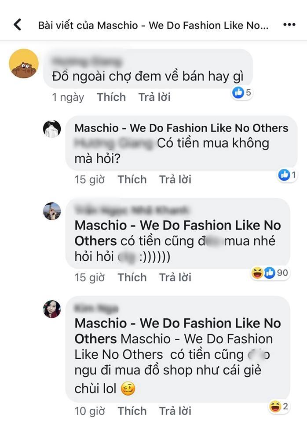Viewport: 307px width, 422px height.
Task: Open the three-dot options menu
Action: tap(289, 25)
